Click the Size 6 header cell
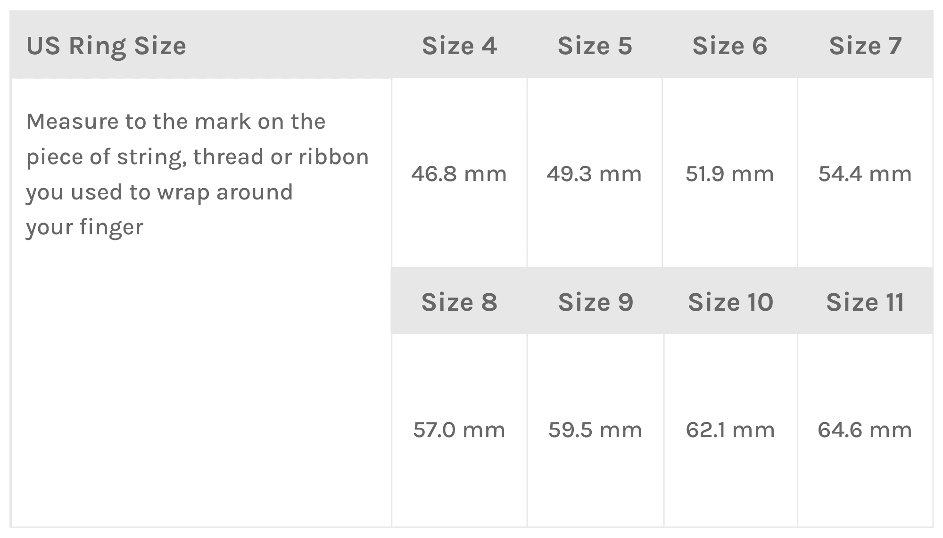Screen dimensions: 943x538 (729, 46)
